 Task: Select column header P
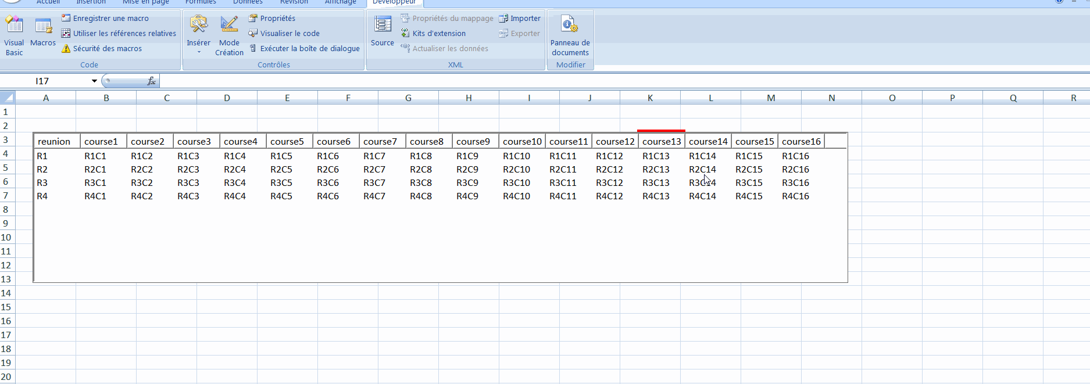coord(952,98)
